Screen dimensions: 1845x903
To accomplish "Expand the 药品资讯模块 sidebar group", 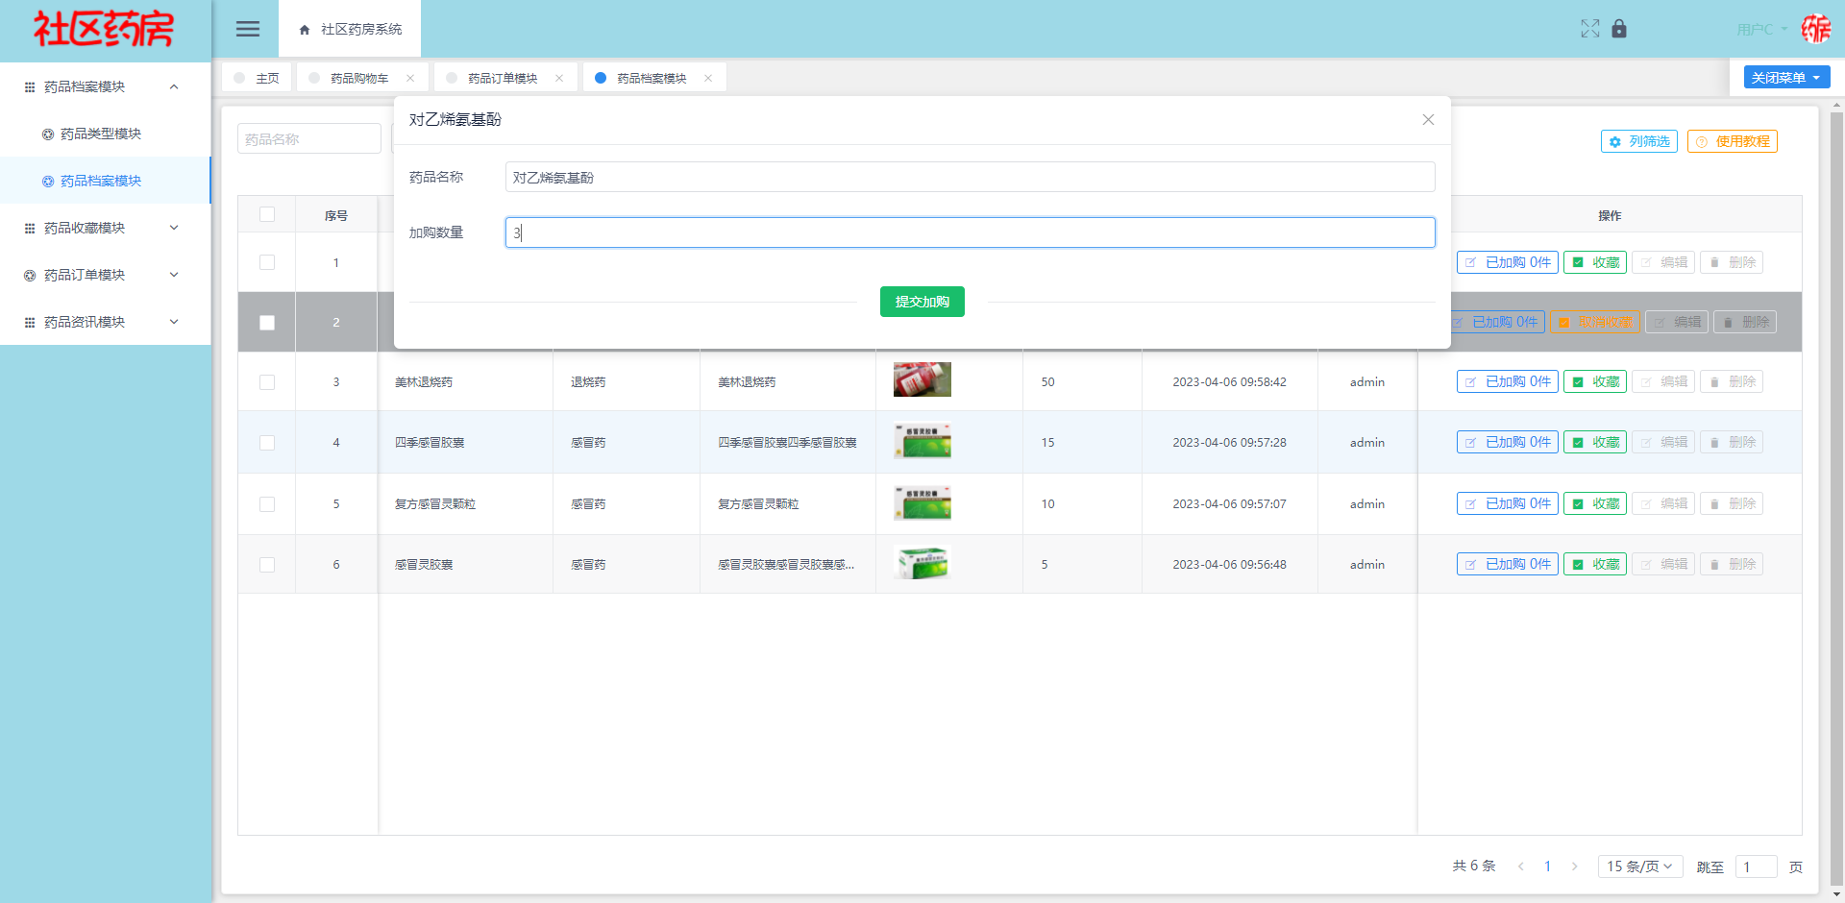I will pyautogui.click(x=105, y=322).
